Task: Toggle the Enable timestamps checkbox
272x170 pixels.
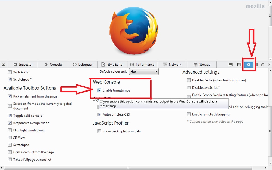Action: pyautogui.click(x=99, y=90)
